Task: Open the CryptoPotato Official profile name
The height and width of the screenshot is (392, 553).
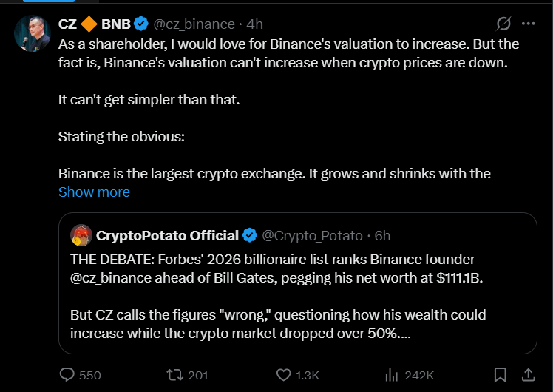Action: [167, 235]
